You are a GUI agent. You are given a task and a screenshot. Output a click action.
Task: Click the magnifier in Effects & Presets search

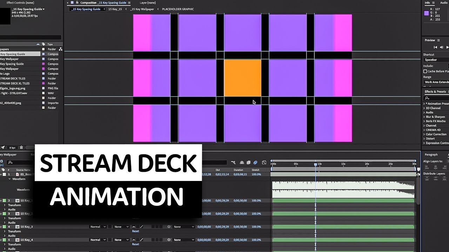[x=427, y=98]
